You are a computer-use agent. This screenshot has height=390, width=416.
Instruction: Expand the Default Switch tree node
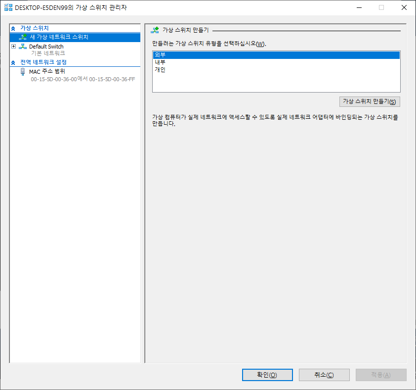(13, 47)
